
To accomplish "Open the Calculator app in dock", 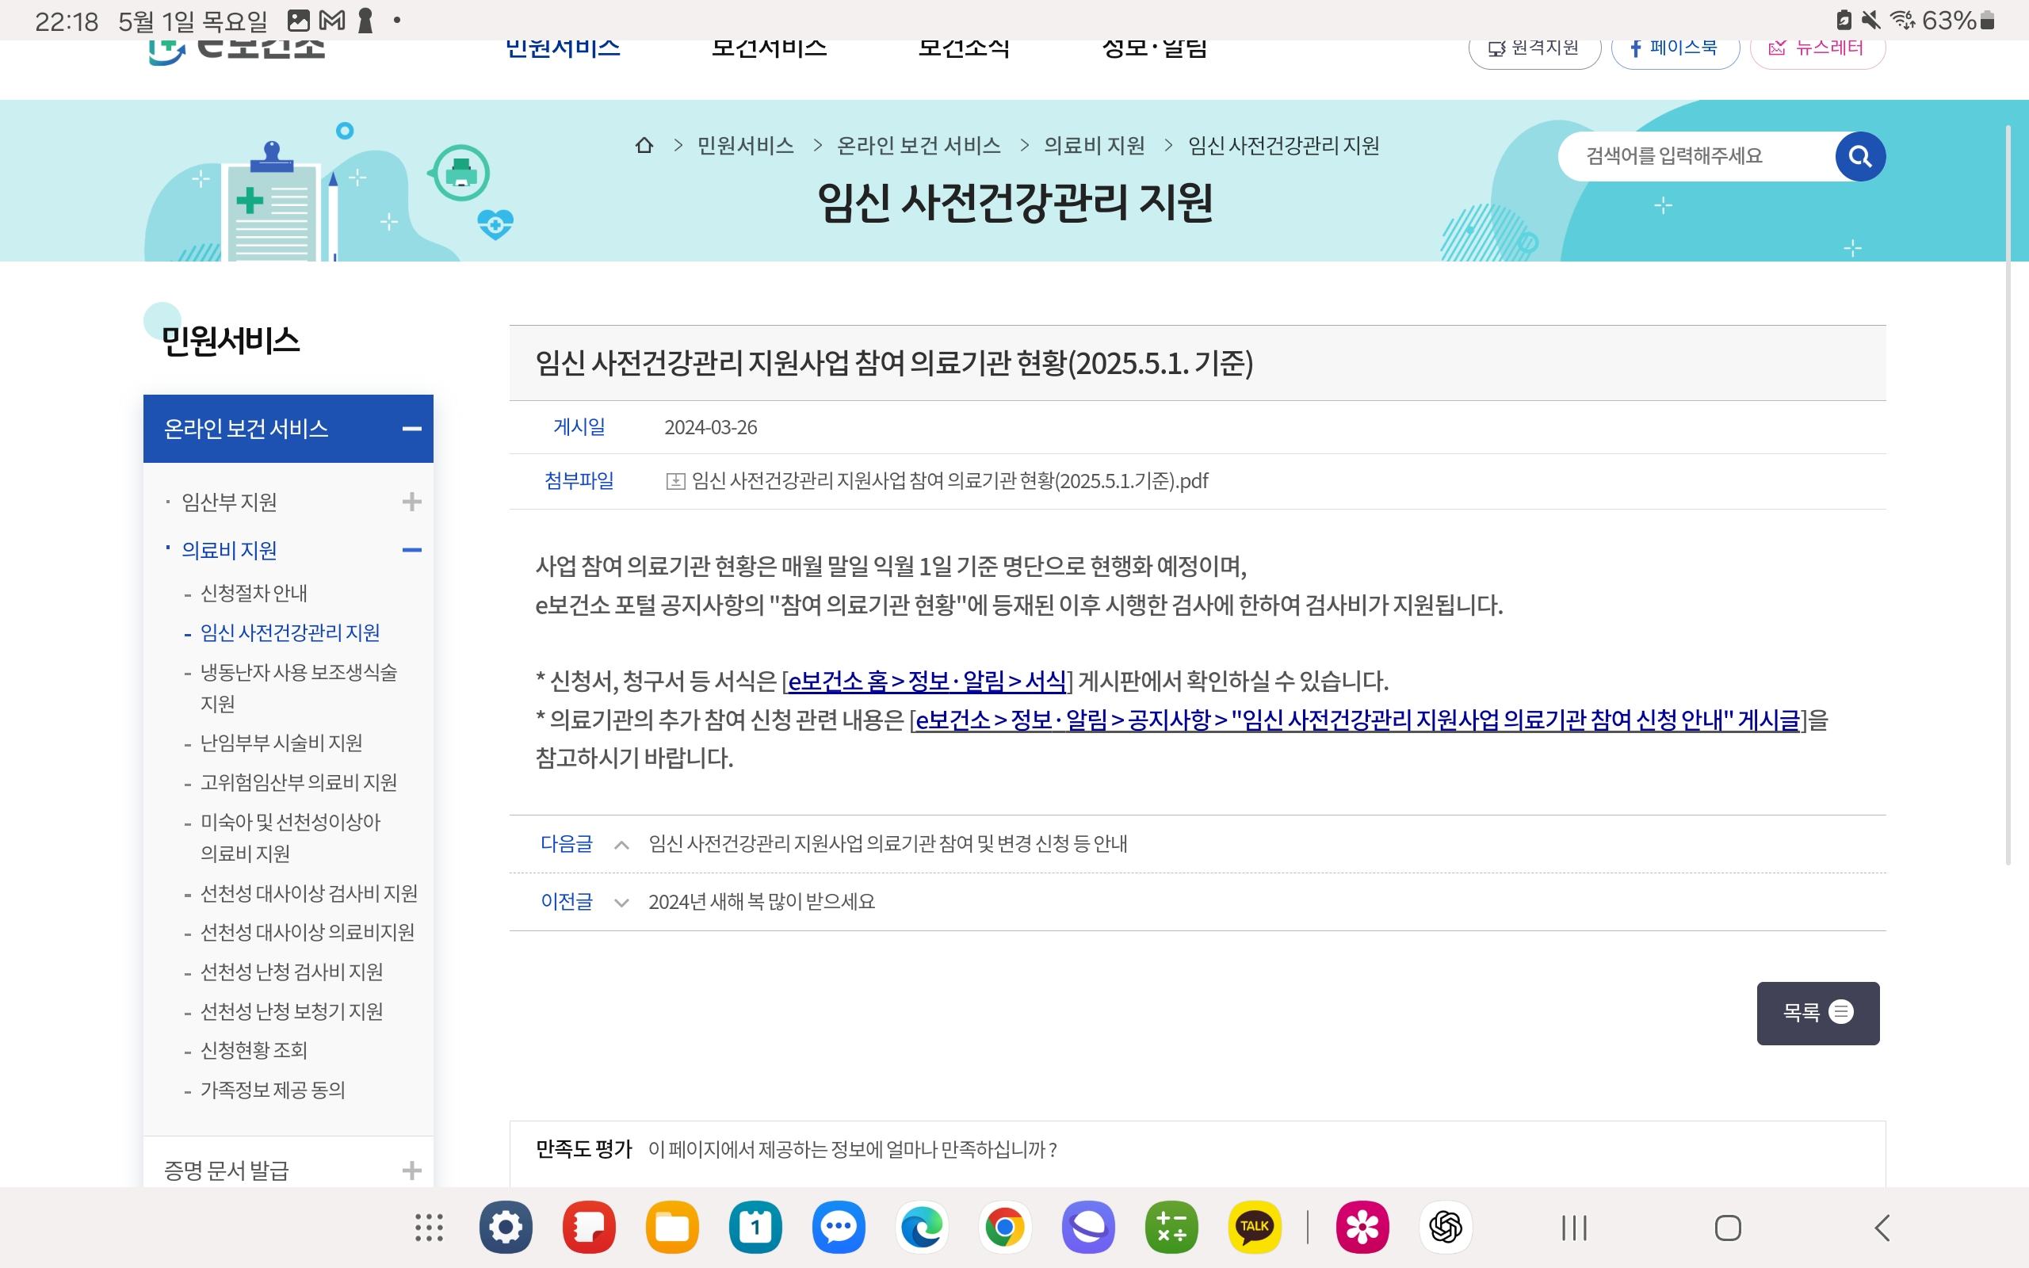I will coord(1171,1228).
